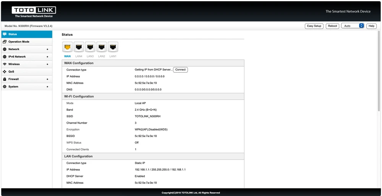Click the WAN MAC address 5c:92:5e:7a:0e:19
Screen dimensions: 382x196
pyautogui.click(x=146, y=83)
